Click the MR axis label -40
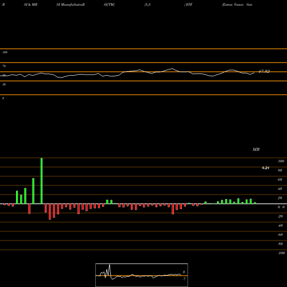Screen dimensions: 287x287 (280, 226)
